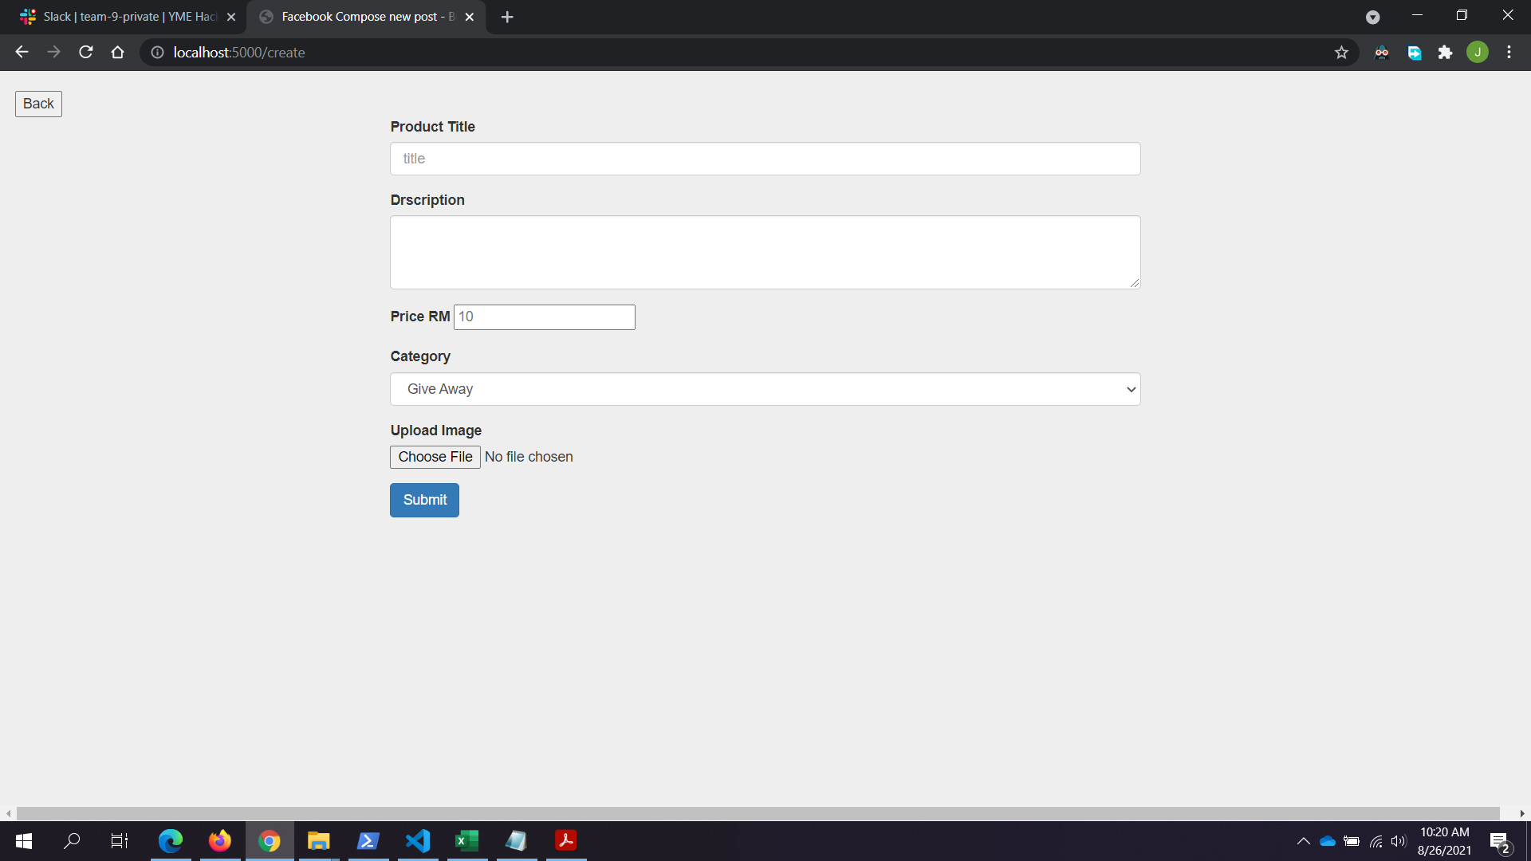Image resolution: width=1531 pixels, height=861 pixels.
Task: Click the browser home icon
Action: tap(118, 53)
